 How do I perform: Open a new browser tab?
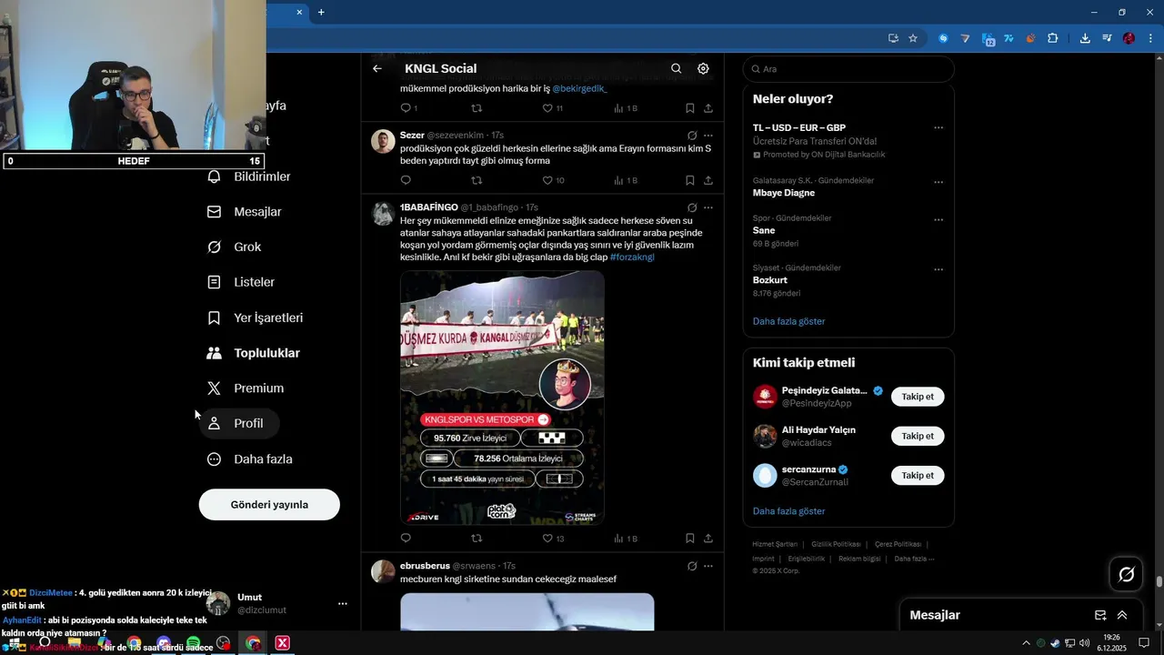coord(321,12)
